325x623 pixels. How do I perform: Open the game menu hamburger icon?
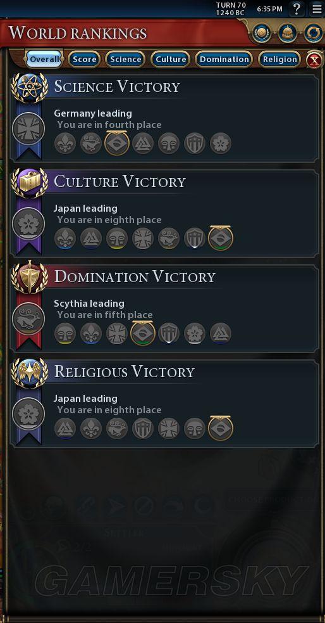317,9
